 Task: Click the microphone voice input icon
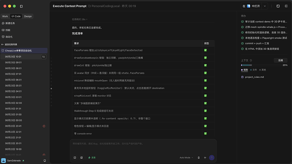coord(198,158)
